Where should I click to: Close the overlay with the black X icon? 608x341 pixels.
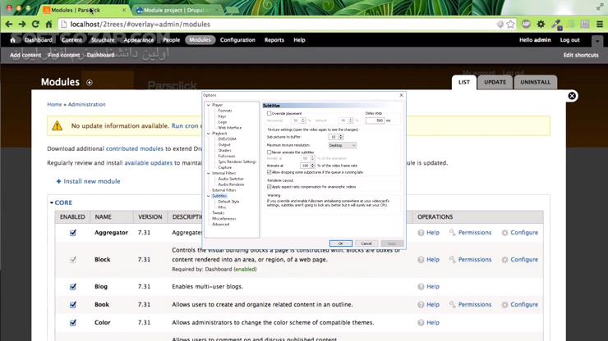[572, 96]
